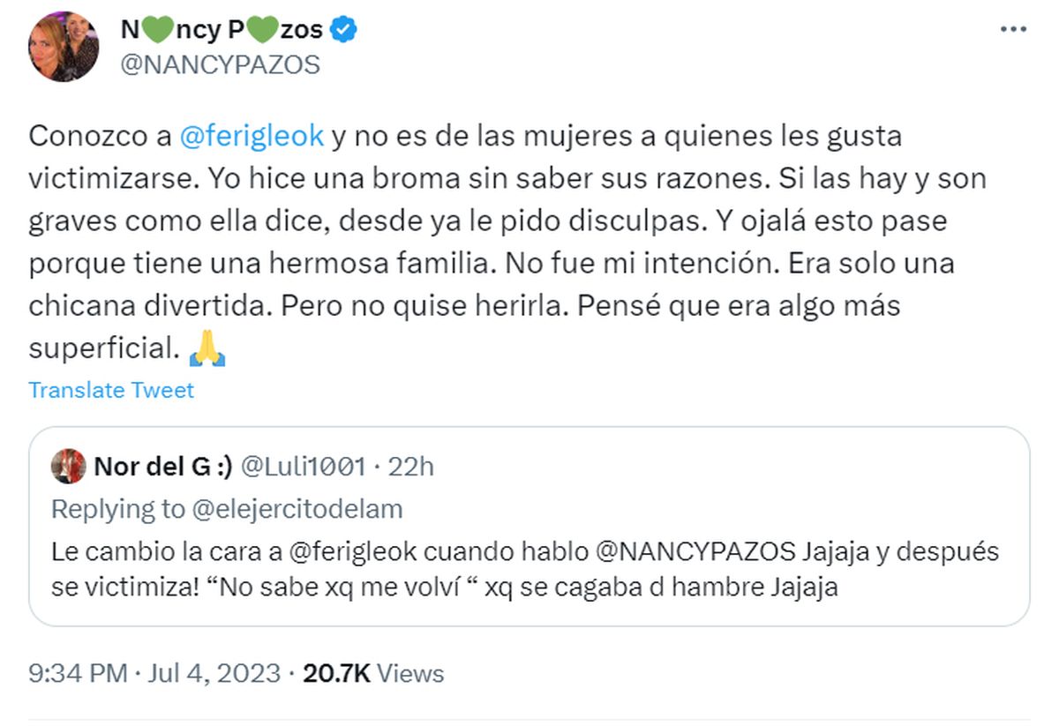
Task: Open the tweet's three-dot more menu
Action: (1012, 30)
